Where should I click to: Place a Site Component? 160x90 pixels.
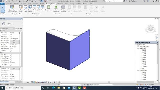(x=56, y=9)
